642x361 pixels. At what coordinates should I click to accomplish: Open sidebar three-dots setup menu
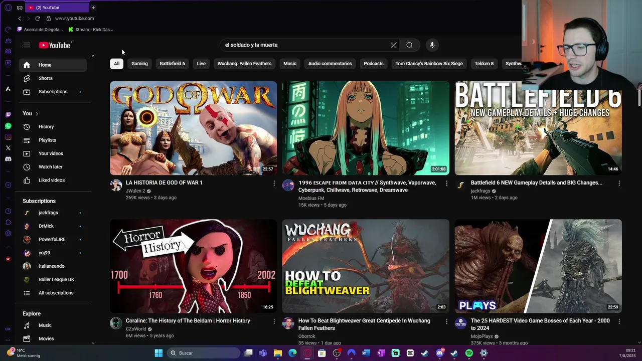point(8,339)
